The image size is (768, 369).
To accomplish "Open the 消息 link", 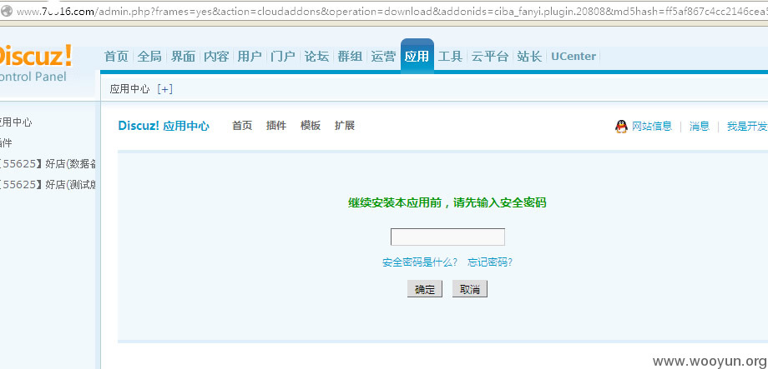I will click(x=700, y=126).
